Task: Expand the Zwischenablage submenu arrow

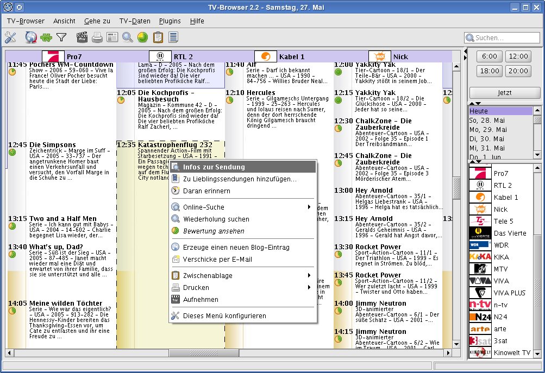Action: pyautogui.click(x=309, y=275)
